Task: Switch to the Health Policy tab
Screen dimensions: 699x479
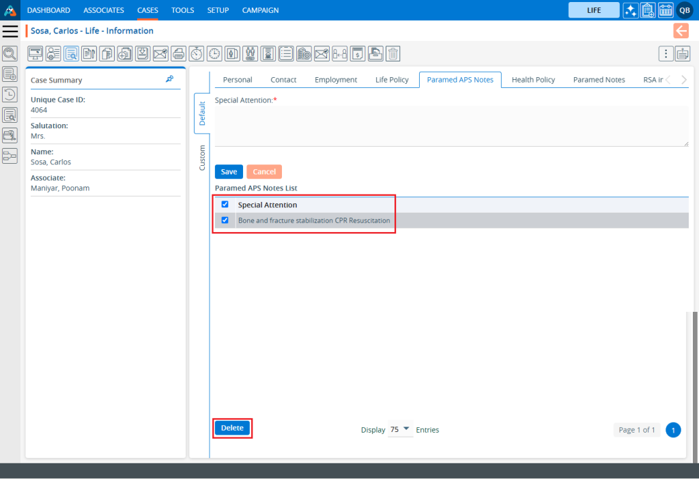Action: 533,80
